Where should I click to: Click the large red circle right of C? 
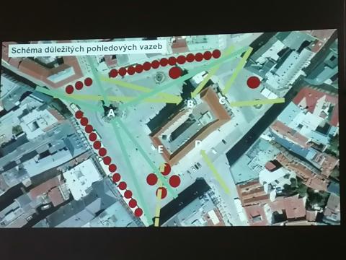coord(254,82)
